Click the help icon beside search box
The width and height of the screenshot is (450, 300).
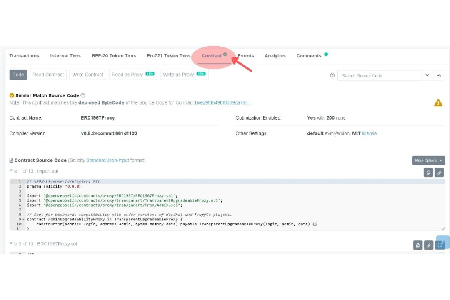[332, 75]
